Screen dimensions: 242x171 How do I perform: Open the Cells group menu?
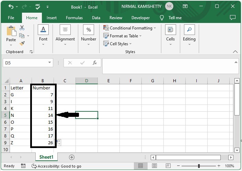[170, 35]
